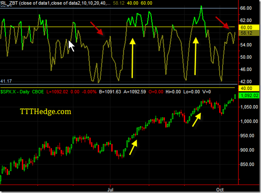Click the first tall yellow up arrow in indicator
The height and width of the screenshot is (193, 261).
point(133,58)
